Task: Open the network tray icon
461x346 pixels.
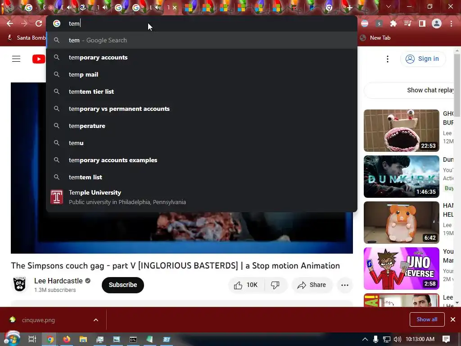Action: [x=386, y=339]
